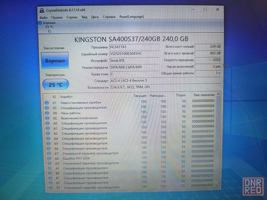The image size is (267, 200).
Task: Click status icon of attribute 0C
Action: [48, 118]
